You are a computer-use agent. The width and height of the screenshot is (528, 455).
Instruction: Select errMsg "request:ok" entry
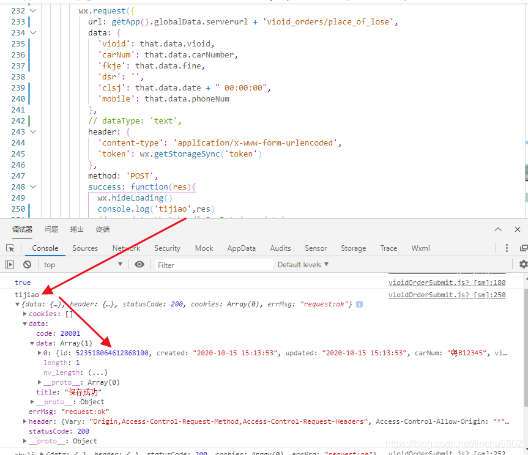[69, 412]
